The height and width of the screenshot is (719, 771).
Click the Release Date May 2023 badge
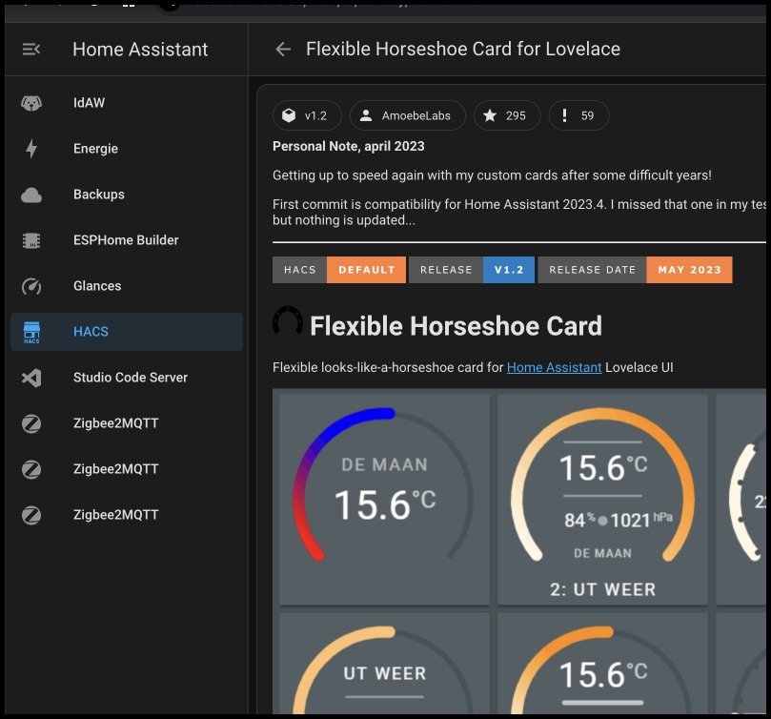635,270
